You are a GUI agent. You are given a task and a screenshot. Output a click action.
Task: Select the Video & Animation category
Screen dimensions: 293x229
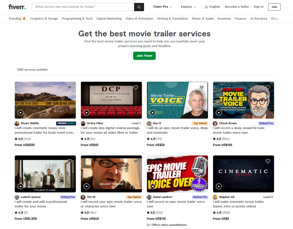click(139, 19)
